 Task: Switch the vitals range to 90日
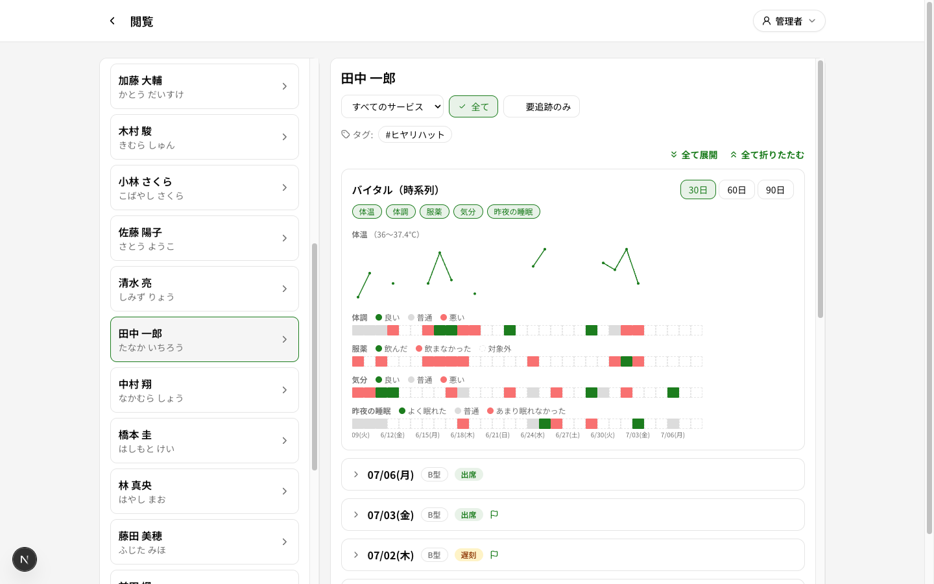point(776,189)
